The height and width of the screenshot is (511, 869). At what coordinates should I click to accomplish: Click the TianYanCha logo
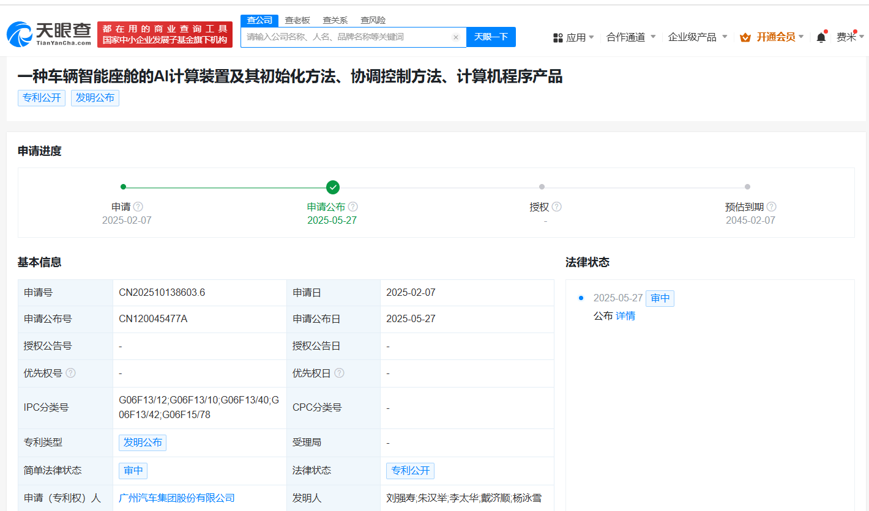coord(49,34)
